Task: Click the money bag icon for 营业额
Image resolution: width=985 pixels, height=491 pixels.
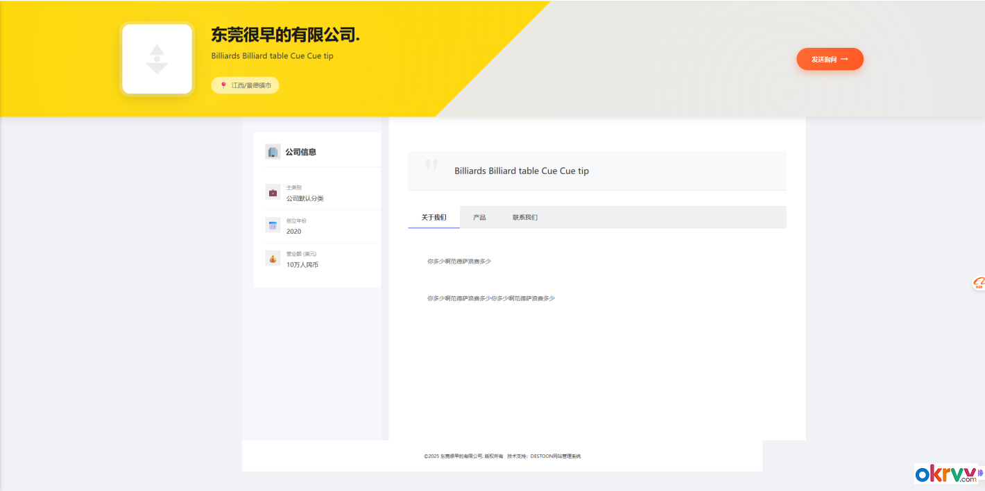Action: pyautogui.click(x=273, y=259)
